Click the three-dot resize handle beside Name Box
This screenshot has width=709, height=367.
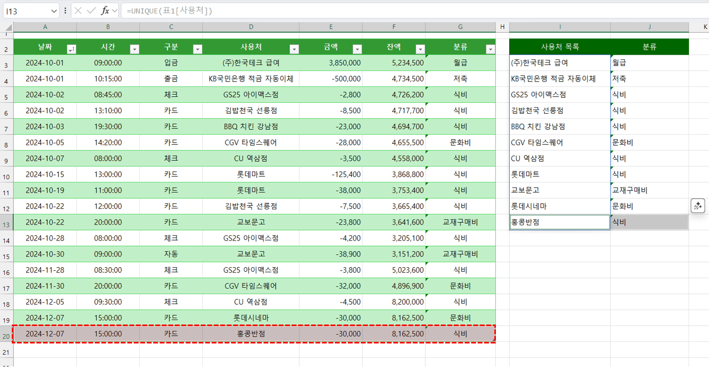(x=65, y=11)
